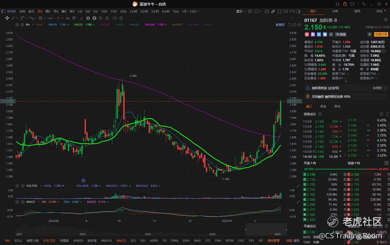
Task: Open 指标管理 indicator management
Action: 273,240
